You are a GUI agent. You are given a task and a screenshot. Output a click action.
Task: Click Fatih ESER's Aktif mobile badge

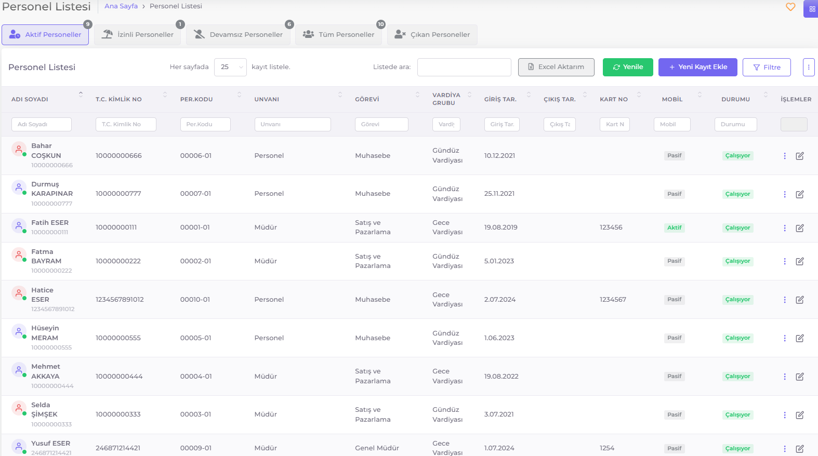pos(675,227)
